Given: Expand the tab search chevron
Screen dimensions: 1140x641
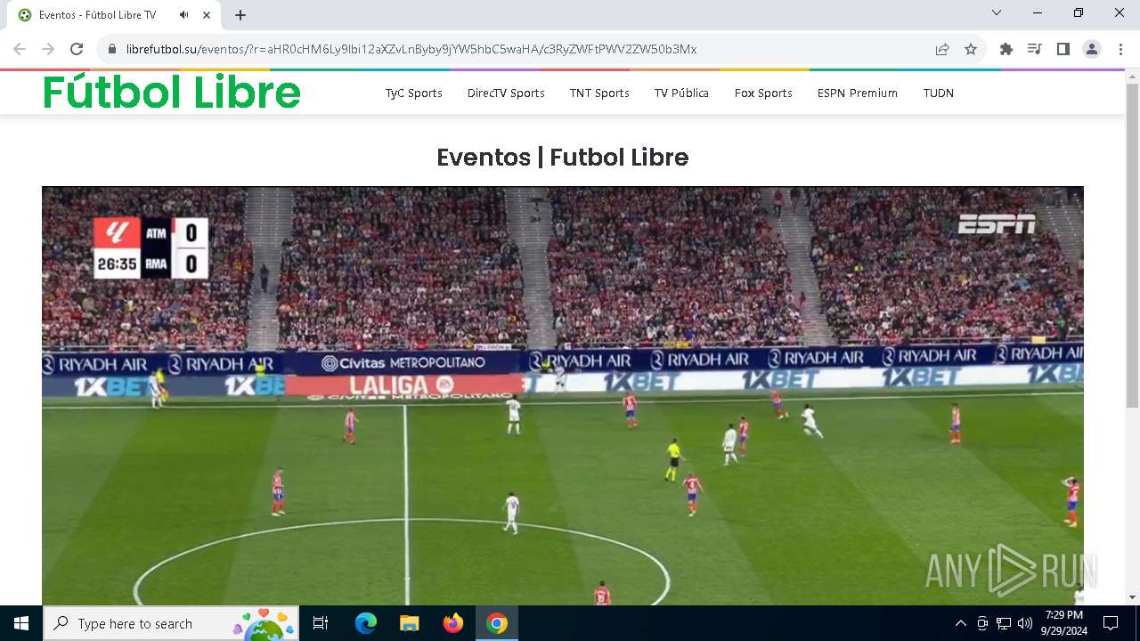Looking at the screenshot, I should [x=997, y=13].
